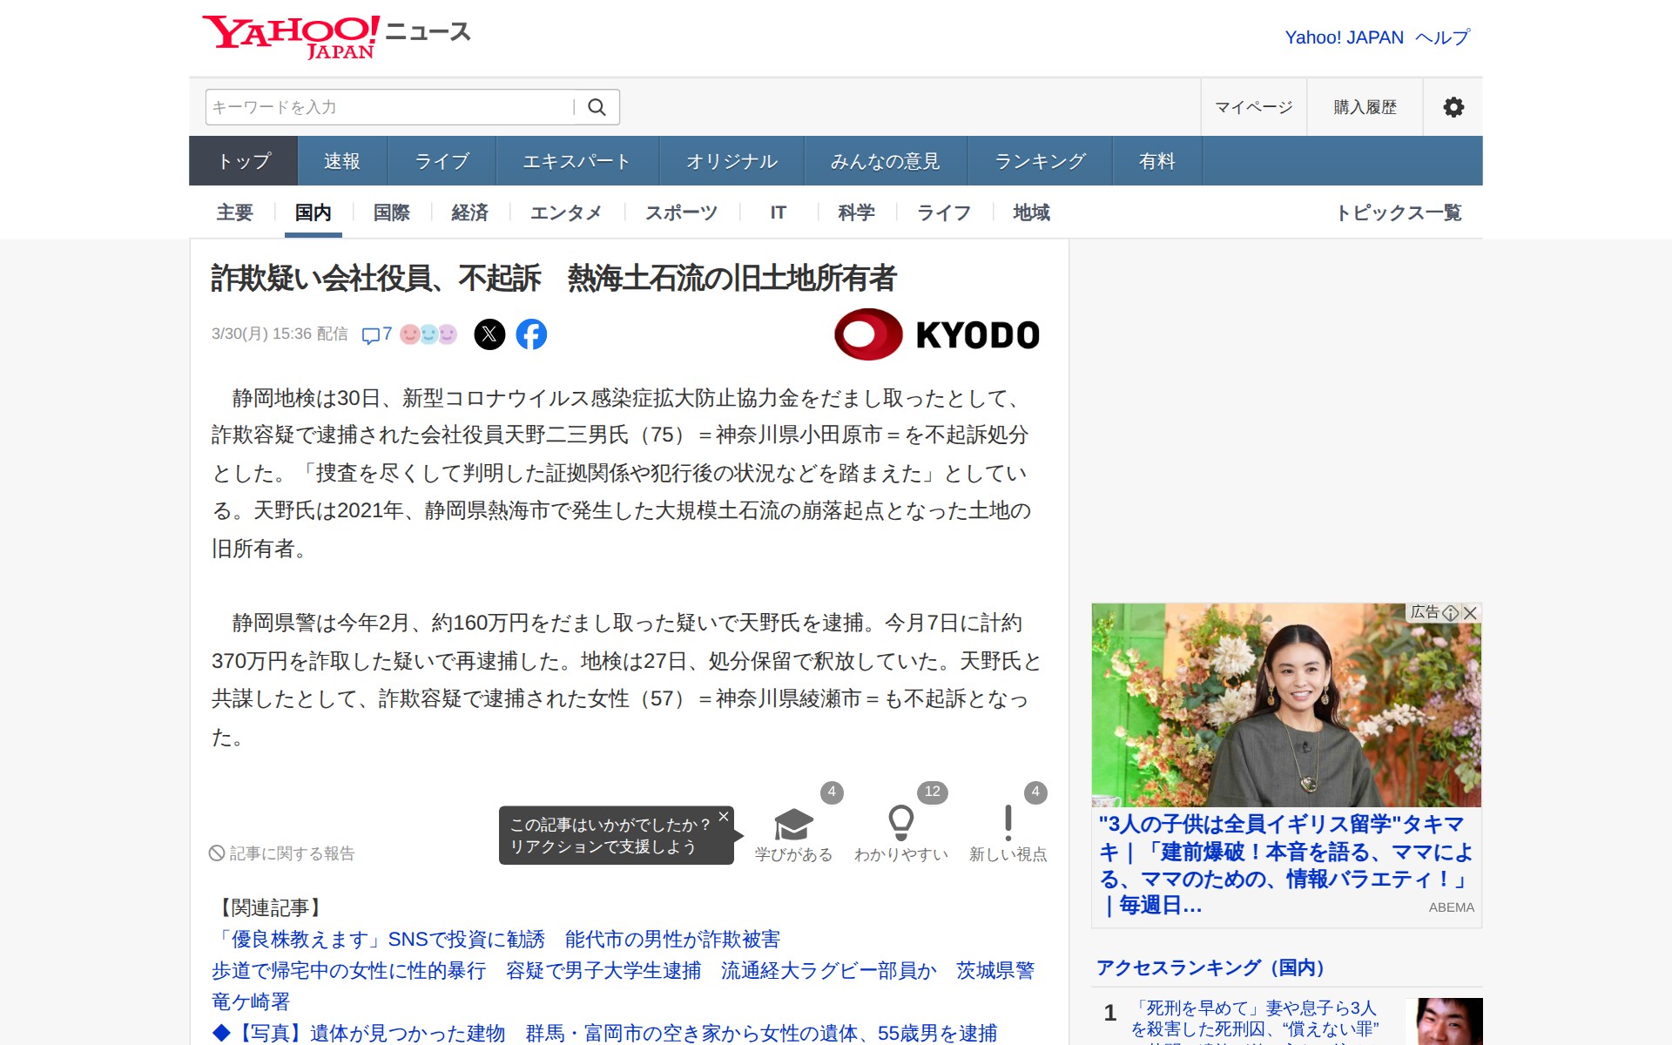Click the マイページ button
The height and width of the screenshot is (1045, 1672).
coord(1253,107)
